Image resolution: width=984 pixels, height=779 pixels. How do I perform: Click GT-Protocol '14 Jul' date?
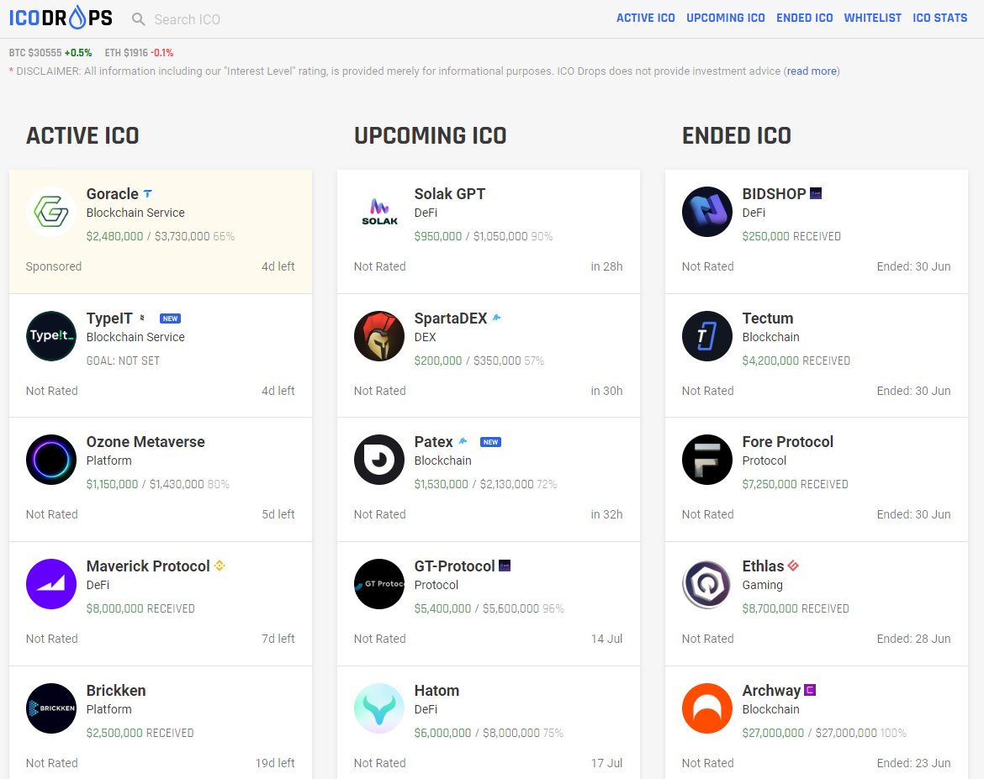[606, 639]
